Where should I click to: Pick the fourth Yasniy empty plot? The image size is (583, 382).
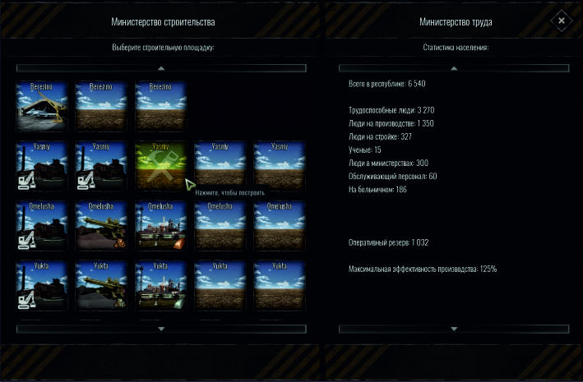(x=220, y=167)
